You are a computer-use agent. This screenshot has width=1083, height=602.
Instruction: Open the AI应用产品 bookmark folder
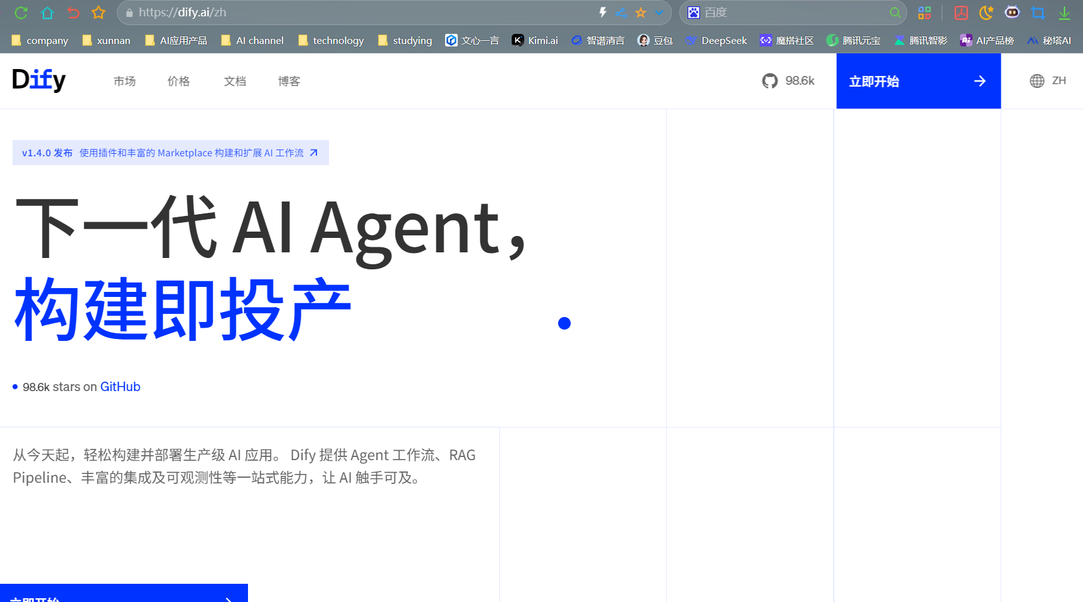tap(176, 40)
